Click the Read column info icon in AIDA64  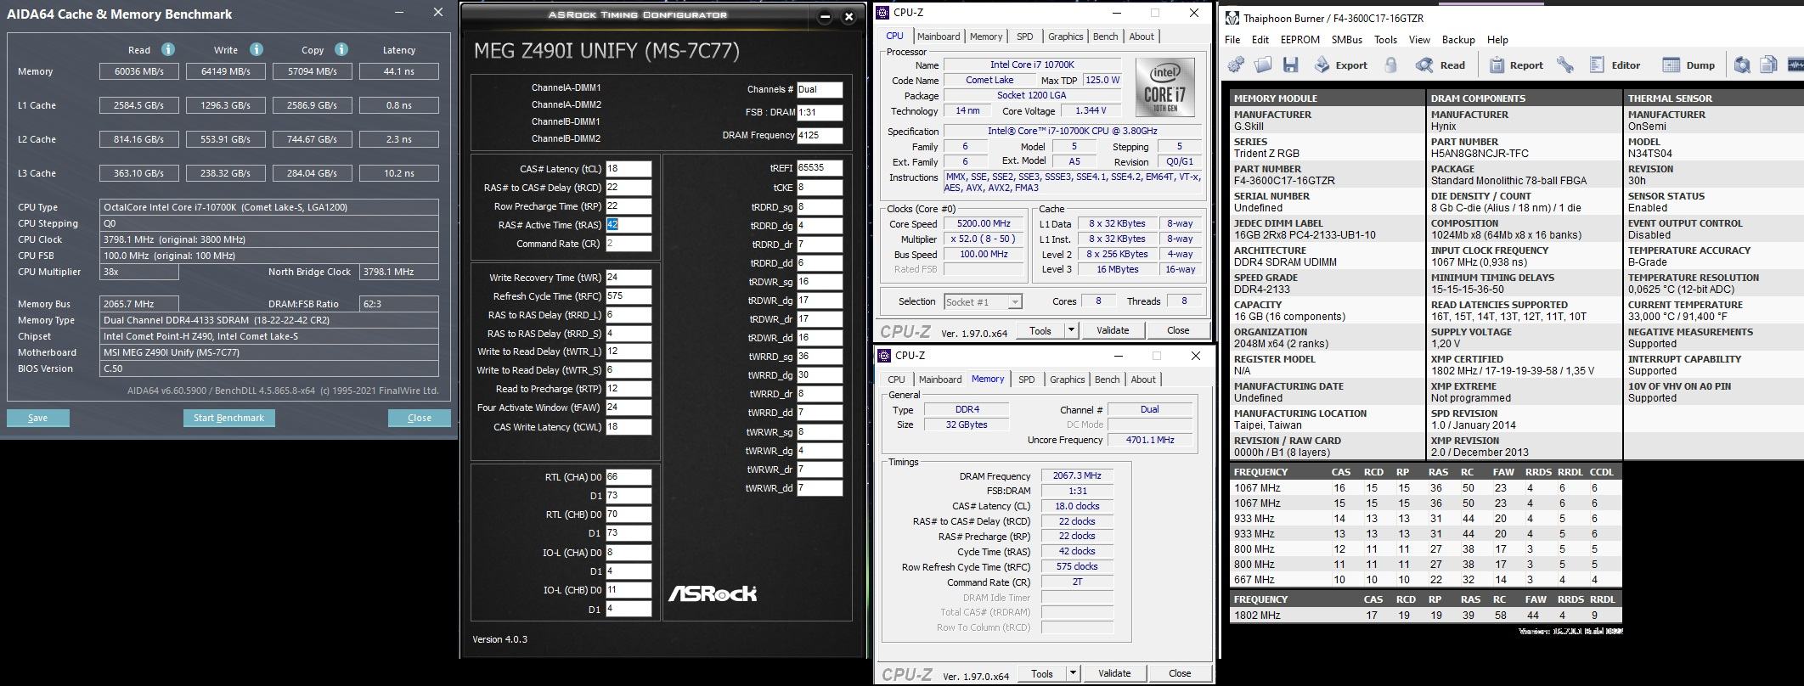tap(168, 49)
